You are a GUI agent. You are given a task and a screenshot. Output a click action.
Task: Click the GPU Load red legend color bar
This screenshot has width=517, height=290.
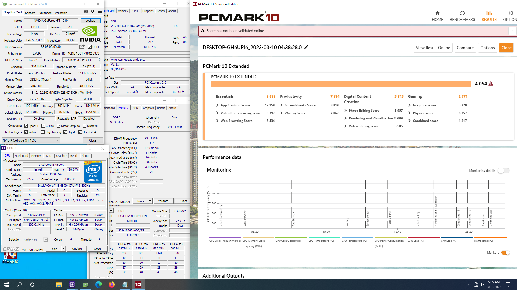(x=424, y=237)
